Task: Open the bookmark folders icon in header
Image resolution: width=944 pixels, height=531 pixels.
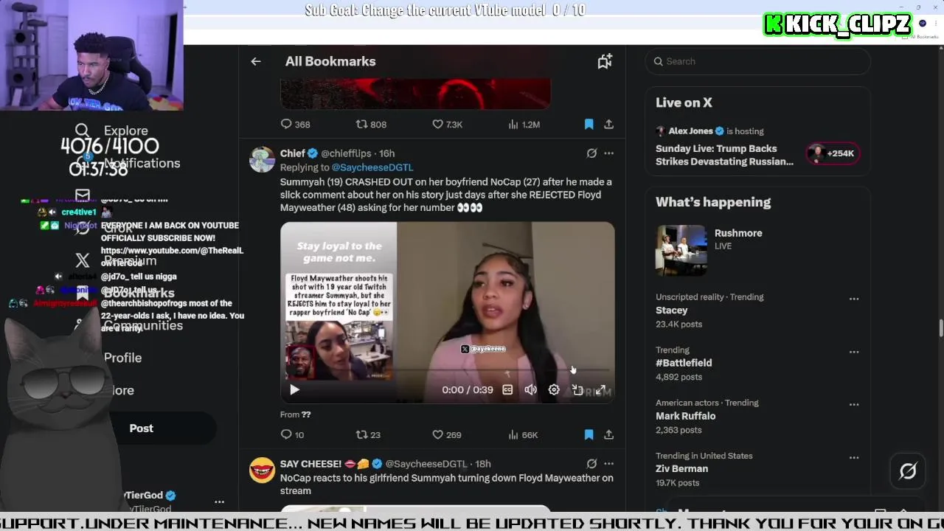Action: click(605, 61)
